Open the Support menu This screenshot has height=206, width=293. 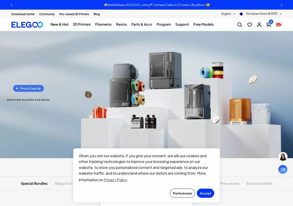point(182,25)
